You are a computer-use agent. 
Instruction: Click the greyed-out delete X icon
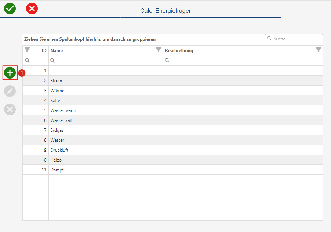pyautogui.click(x=10, y=109)
